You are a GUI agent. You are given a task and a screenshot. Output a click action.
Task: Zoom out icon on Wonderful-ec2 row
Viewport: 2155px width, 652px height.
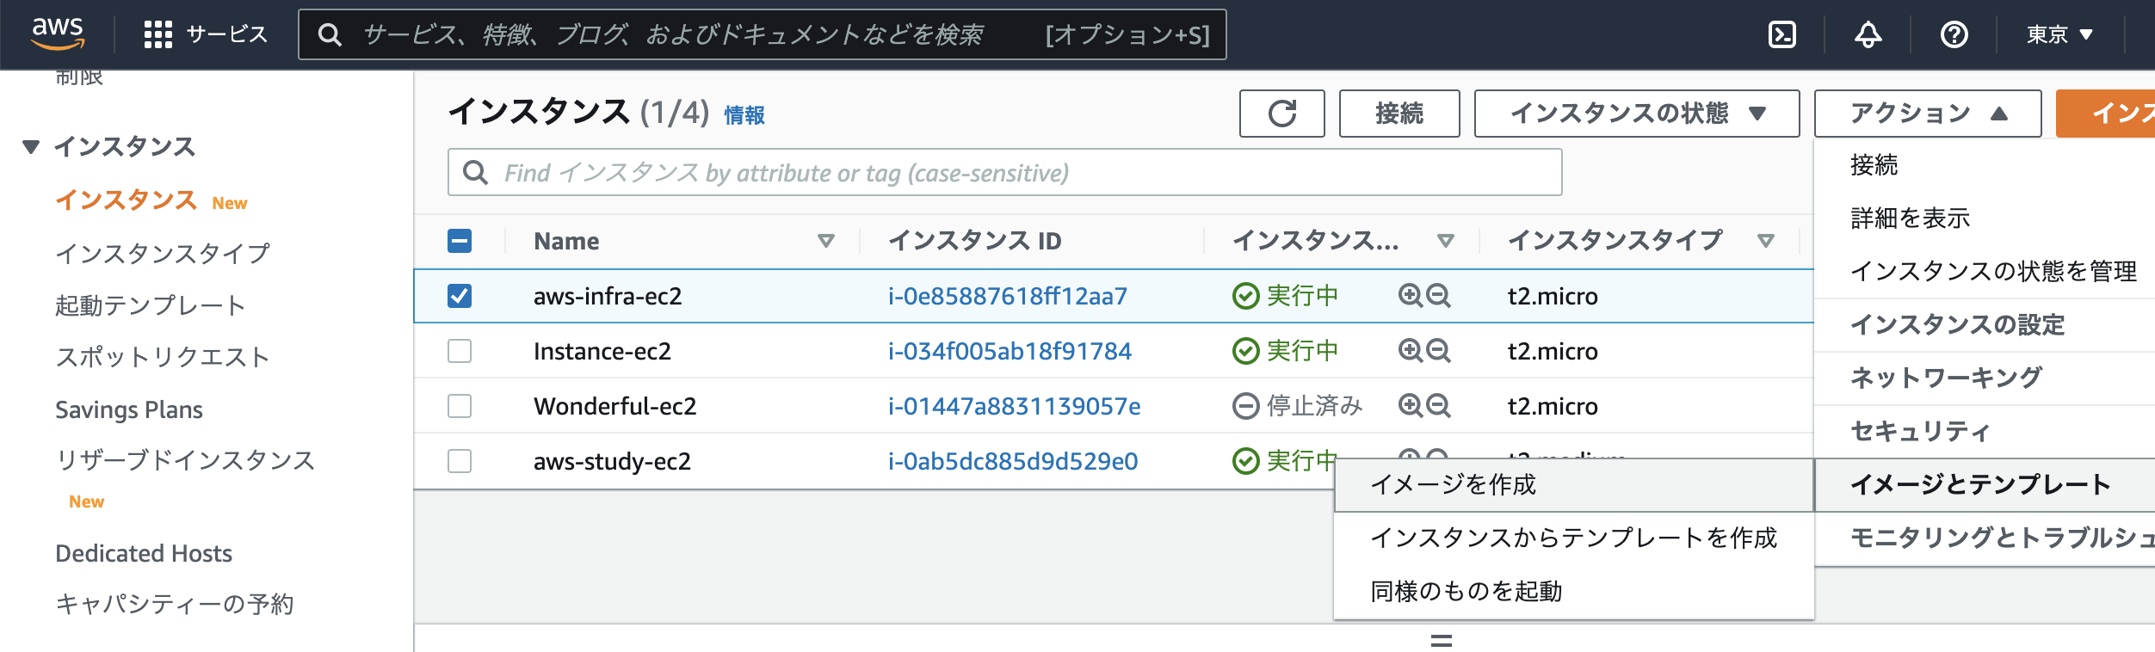[1438, 406]
